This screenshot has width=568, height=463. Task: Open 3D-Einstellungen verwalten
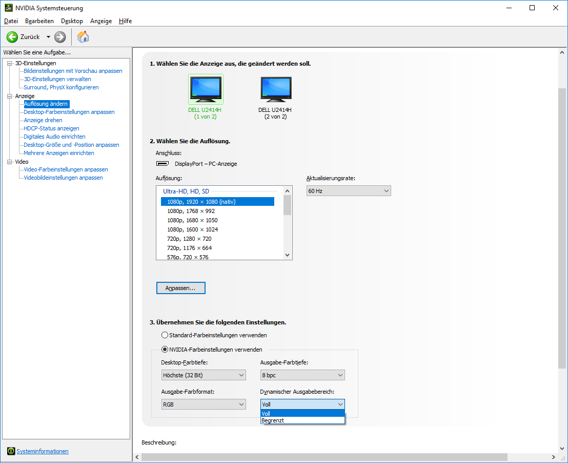(57, 79)
